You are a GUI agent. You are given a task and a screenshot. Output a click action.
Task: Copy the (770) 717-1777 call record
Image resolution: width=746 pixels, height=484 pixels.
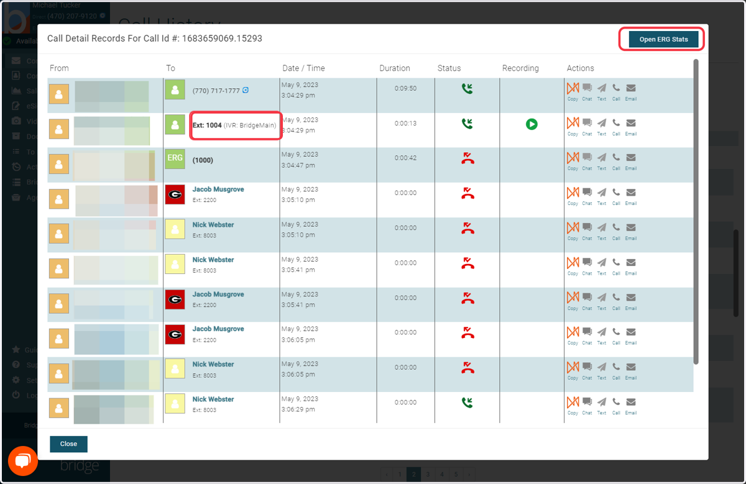pyautogui.click(x=573, y=91)
